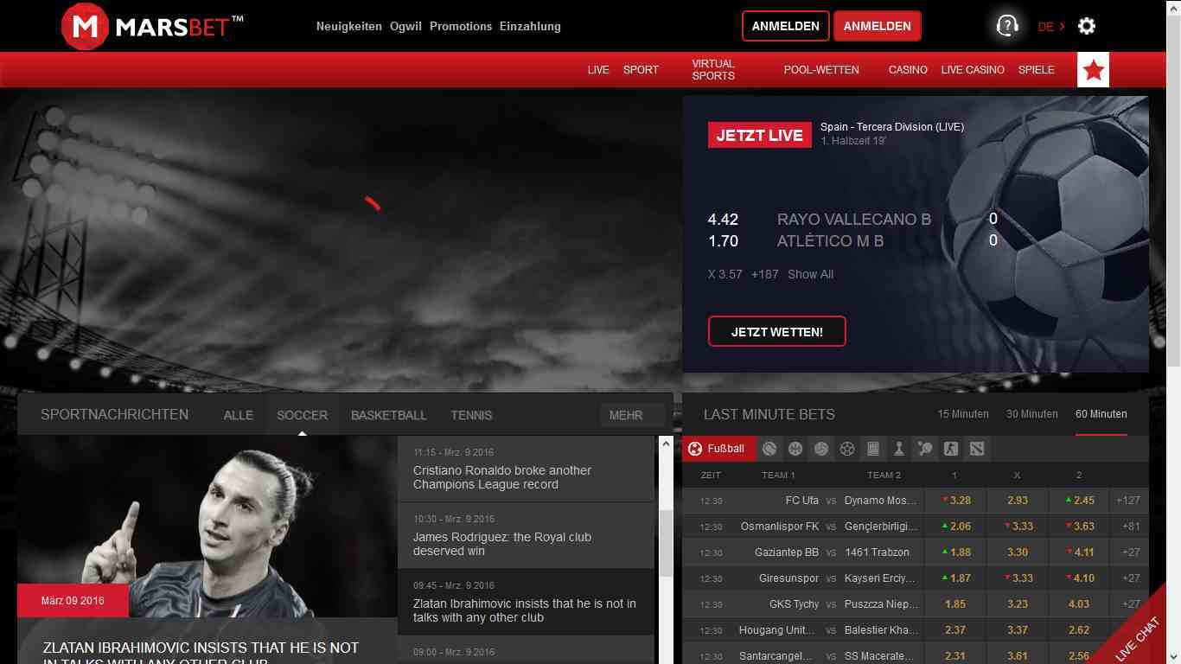Click the JETZT WETTEN! button
Screen dimensions: 1181x664
click(777, 331)
